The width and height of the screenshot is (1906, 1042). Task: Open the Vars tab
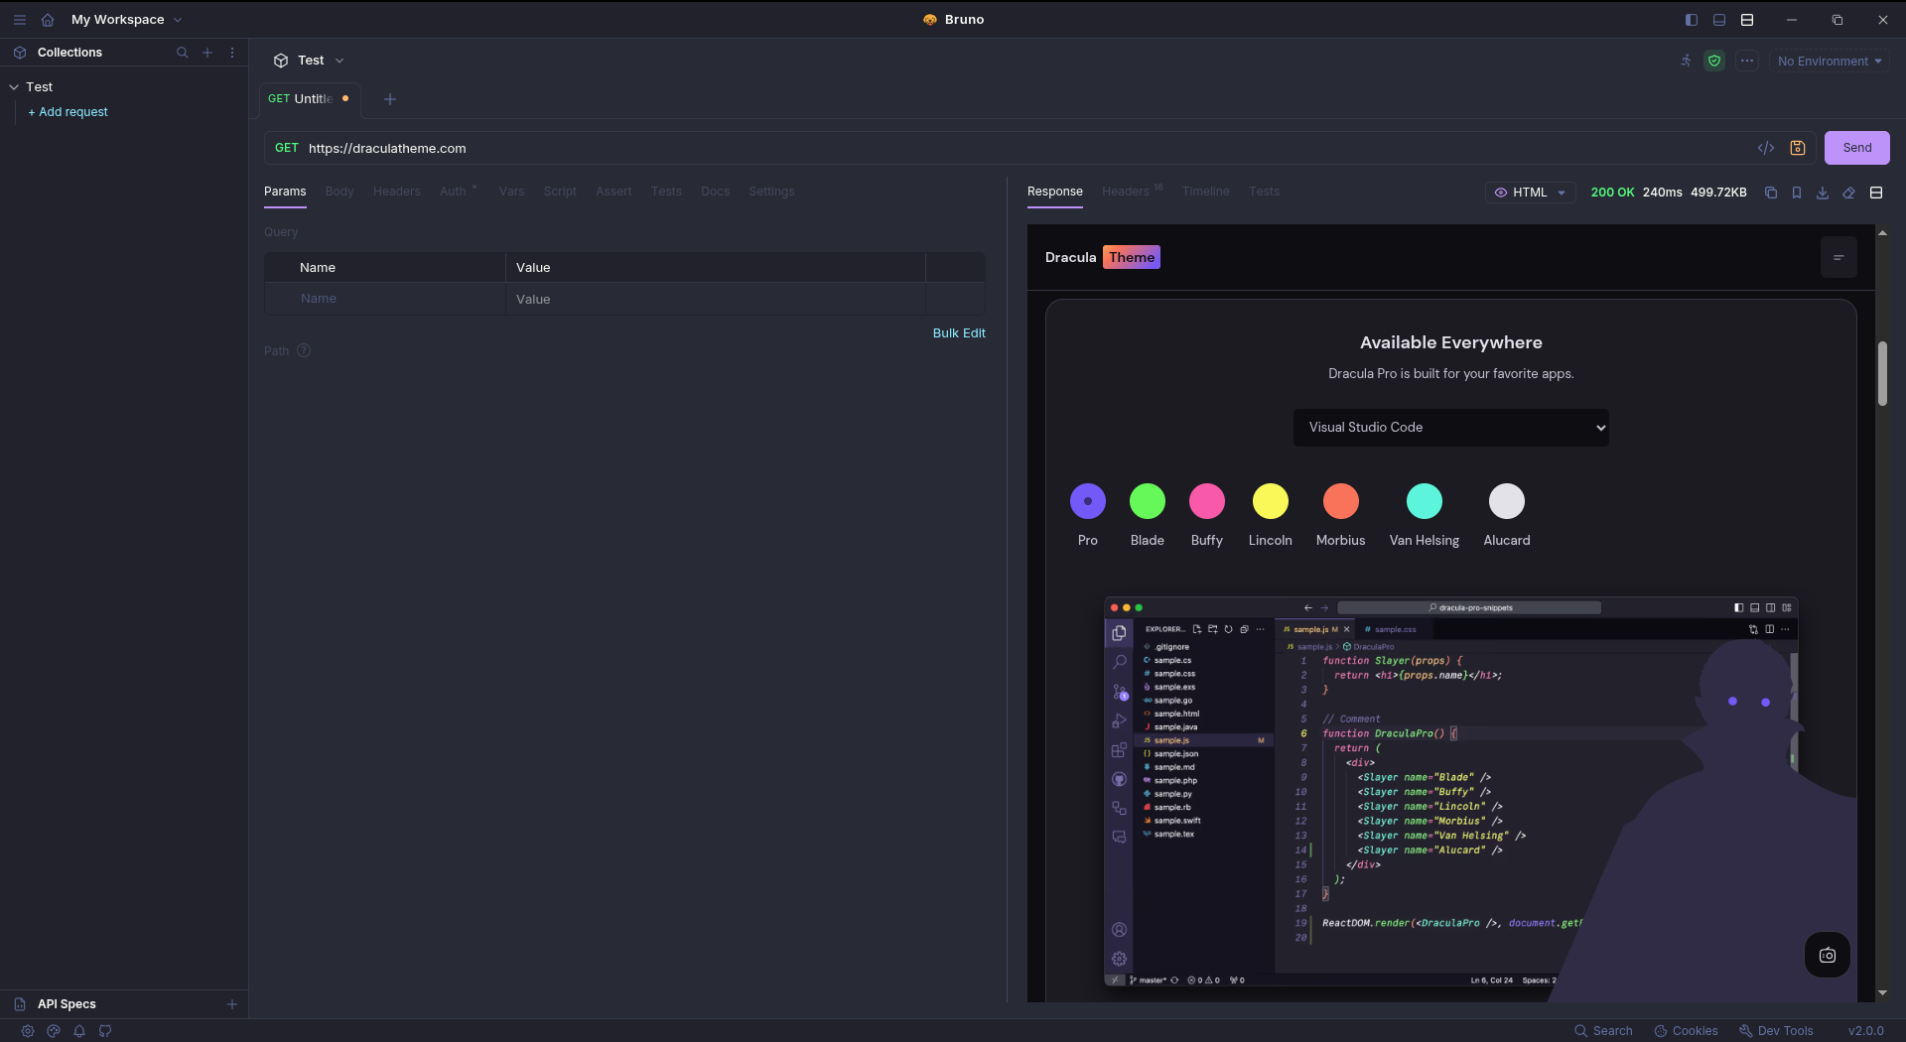tap(511, 192)
